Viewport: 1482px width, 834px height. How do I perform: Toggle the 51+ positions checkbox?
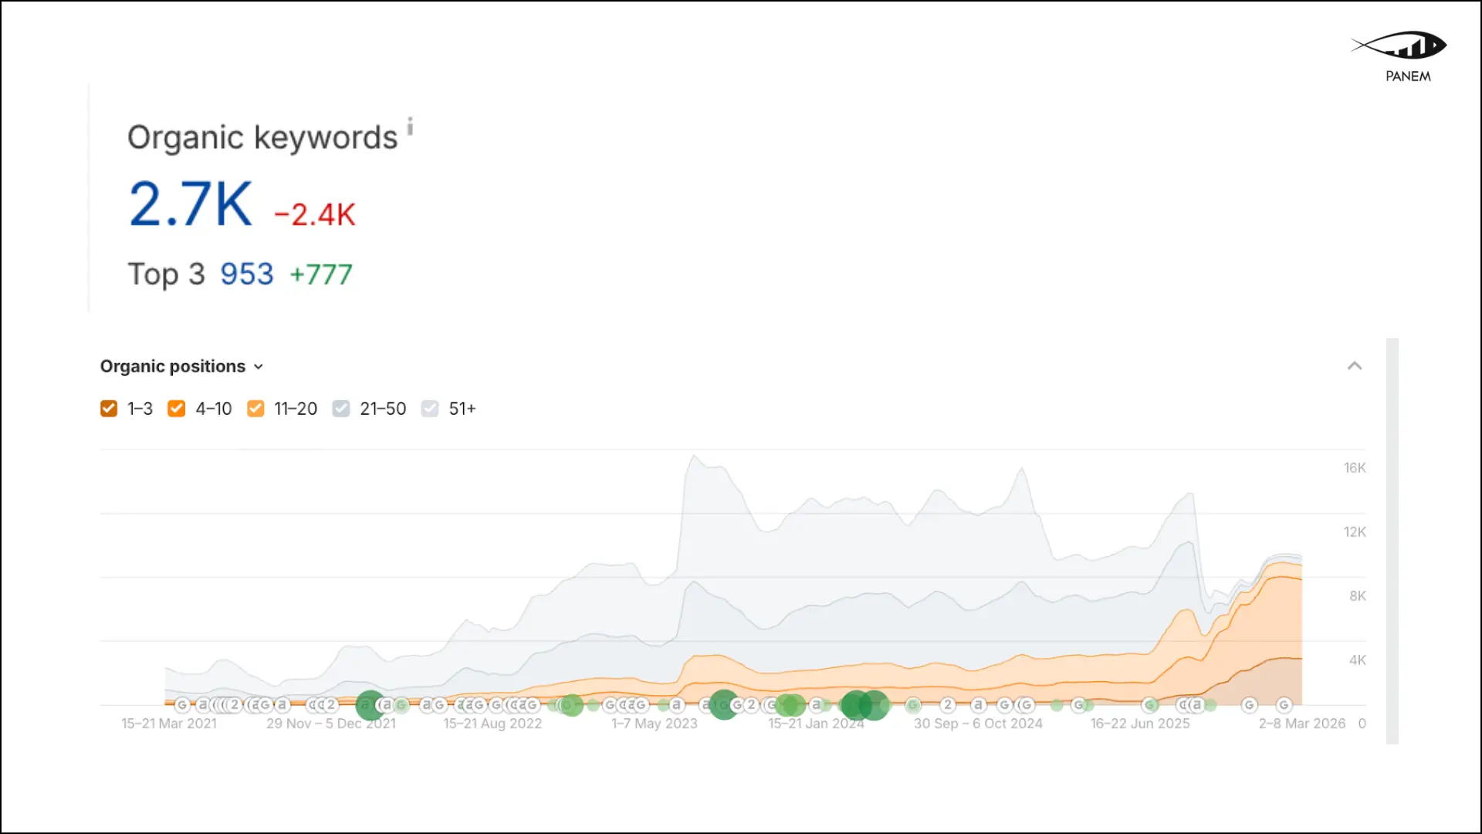pyautogui.click(x=430, y=409)
